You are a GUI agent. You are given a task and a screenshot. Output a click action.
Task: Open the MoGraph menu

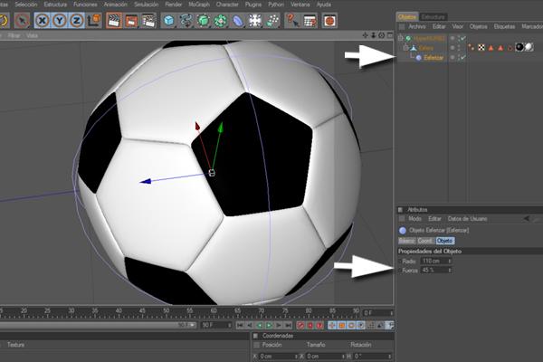(x=199, y=5)
